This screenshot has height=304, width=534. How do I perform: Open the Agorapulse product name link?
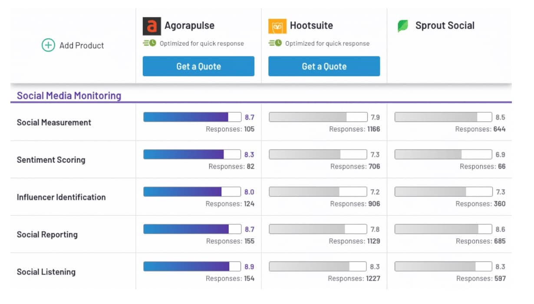tap(189, 26)
